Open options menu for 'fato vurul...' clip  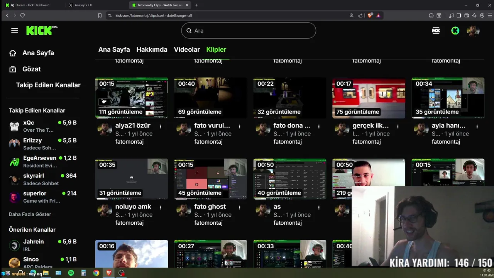coord(240,126)
